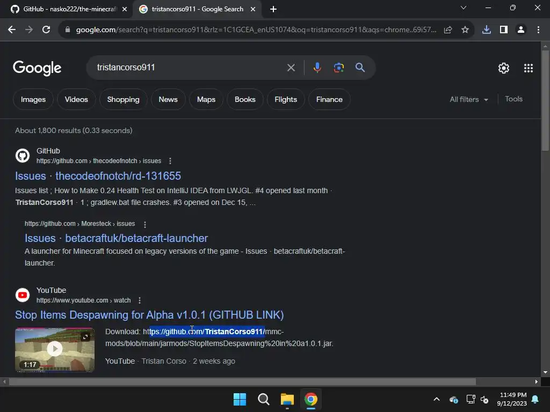Click the lock site info icon
Screen dimensions: 550x412
68,30
